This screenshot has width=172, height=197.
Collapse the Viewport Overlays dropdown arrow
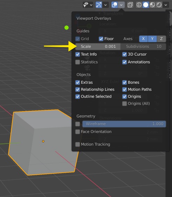coord(121,5)
